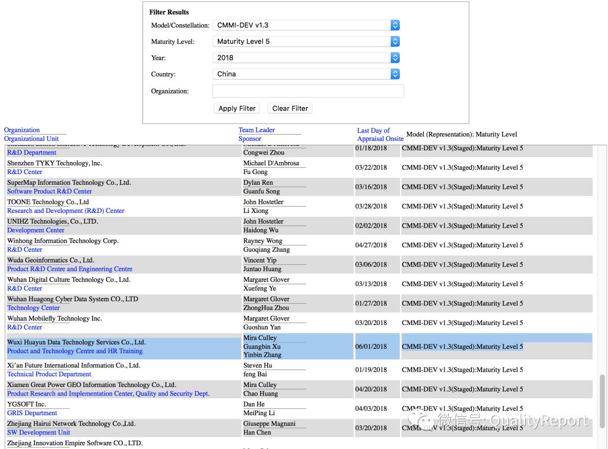The image size is (608, 449).
Task: Click sponsor Guanfu Song
Action: pyautogui.click(x=262, y=192)
